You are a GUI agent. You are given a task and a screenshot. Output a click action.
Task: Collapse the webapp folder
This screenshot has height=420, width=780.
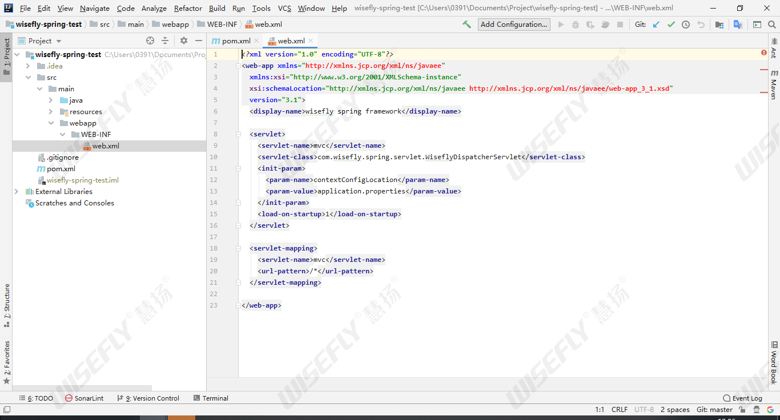click(51, 123)
